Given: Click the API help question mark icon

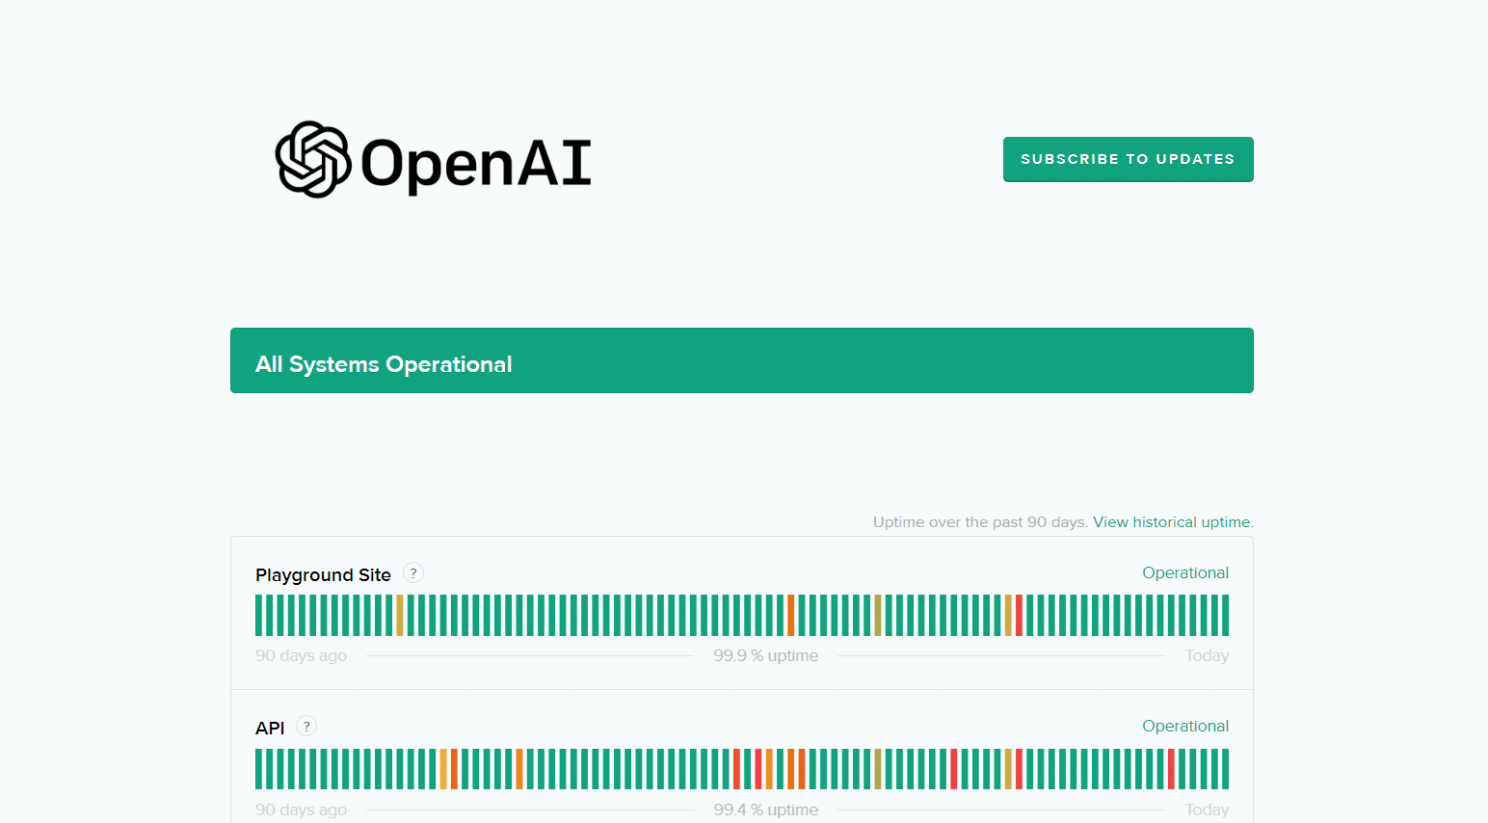Looking at the screenshot, I should pos(306,727).
